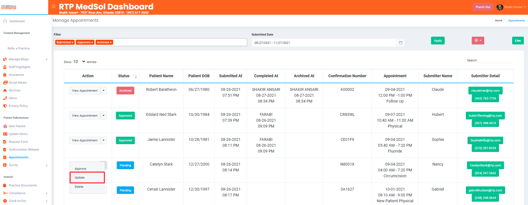Click the RTP Medical Solution logo
This screenshot has height=205, width=528.
(x=9, y=7)
